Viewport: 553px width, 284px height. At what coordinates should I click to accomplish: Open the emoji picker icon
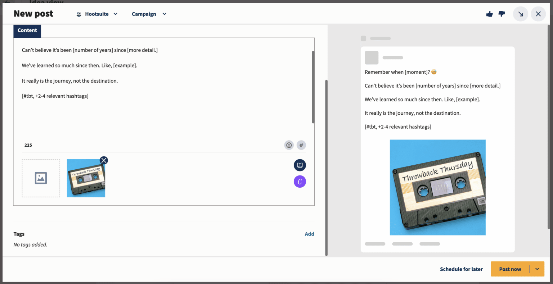[x=289, y=145]
